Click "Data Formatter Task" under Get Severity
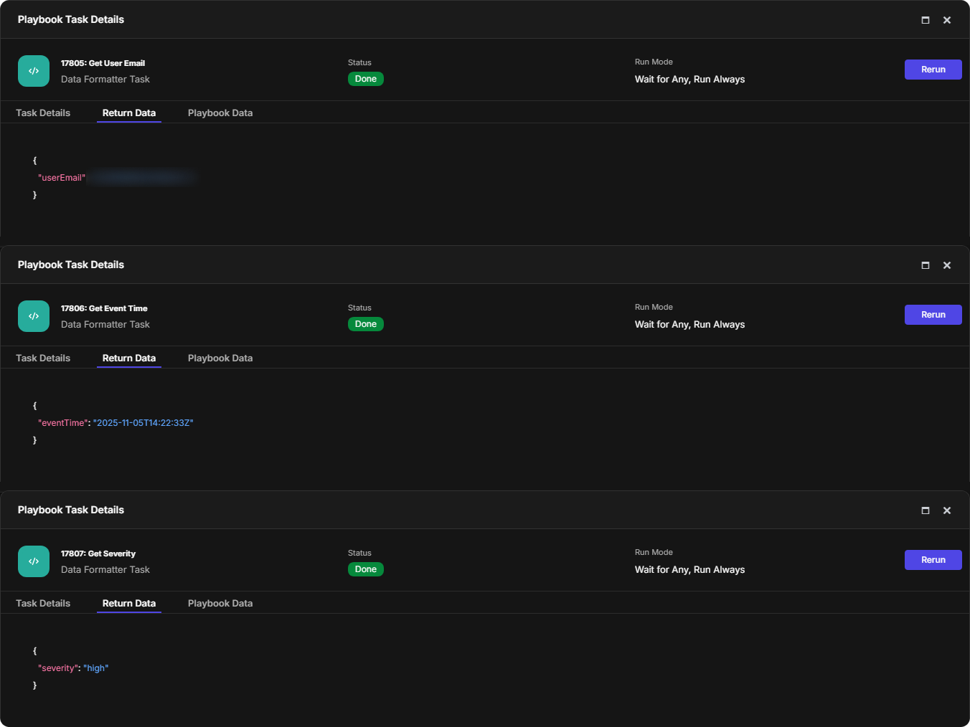 pyautogui.click(x=105, y=570)
